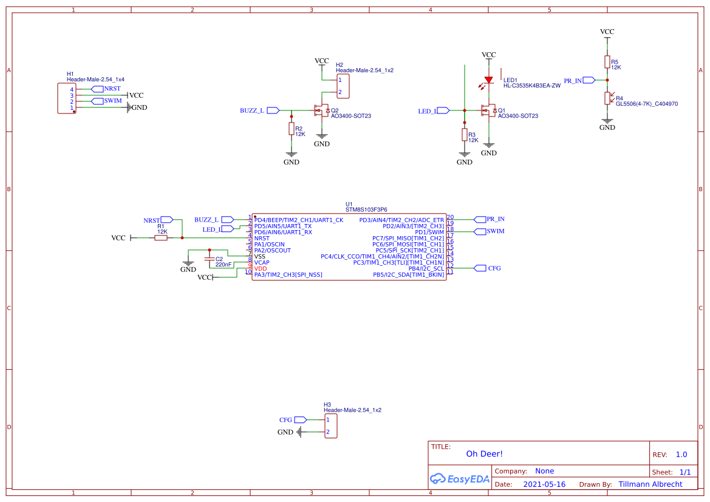Click the SWIM net flag at U1 pin 18
Image resolution: width=710 pixels, height=502 pixels.
click(x=489, y=231)
